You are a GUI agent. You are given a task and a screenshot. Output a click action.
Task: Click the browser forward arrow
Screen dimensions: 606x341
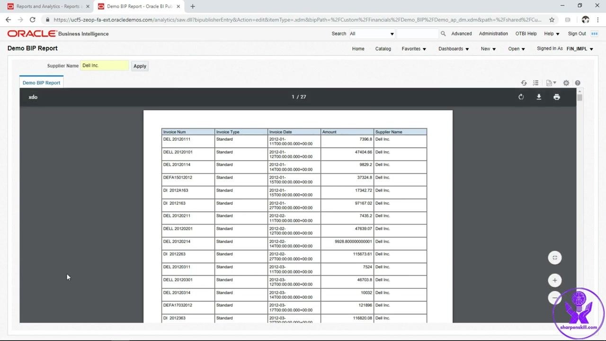[x=20, y=20]
